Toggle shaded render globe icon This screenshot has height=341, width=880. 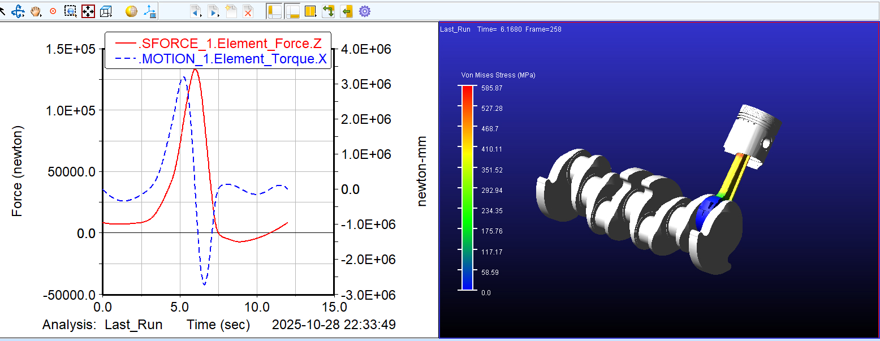[131, 11]
